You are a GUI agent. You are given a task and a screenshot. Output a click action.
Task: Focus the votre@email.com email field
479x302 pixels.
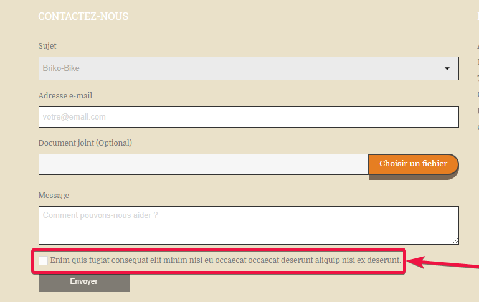[249, 117]
